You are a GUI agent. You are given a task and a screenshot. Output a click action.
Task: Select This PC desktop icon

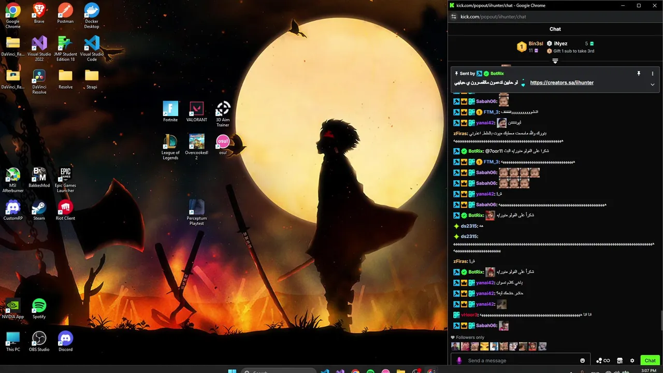(13, 341)
